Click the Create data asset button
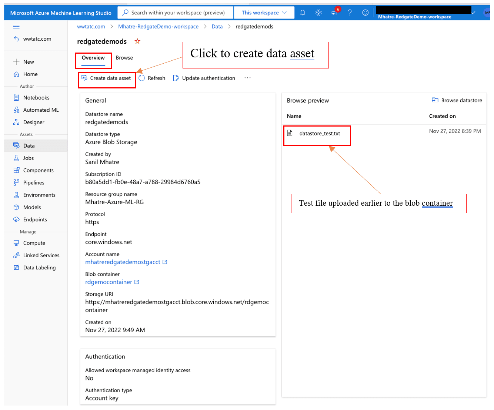The width and height of the screenshot is (494, 410). tap(106, 78)
